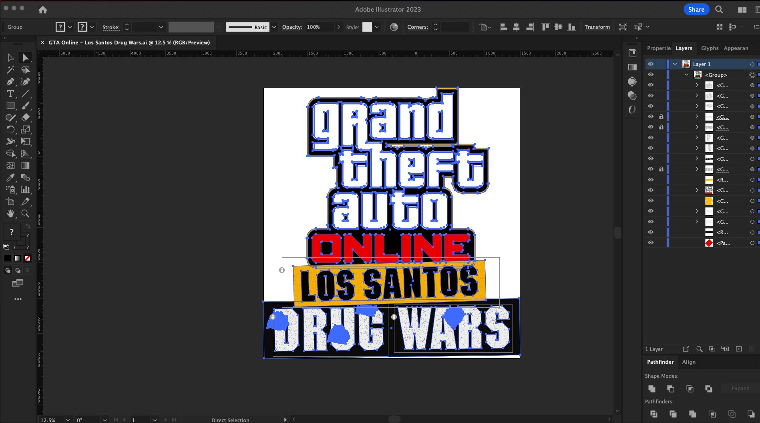Select the Pen tool
The width and height of the screenshot is (760, 423).
pos(10,82)
